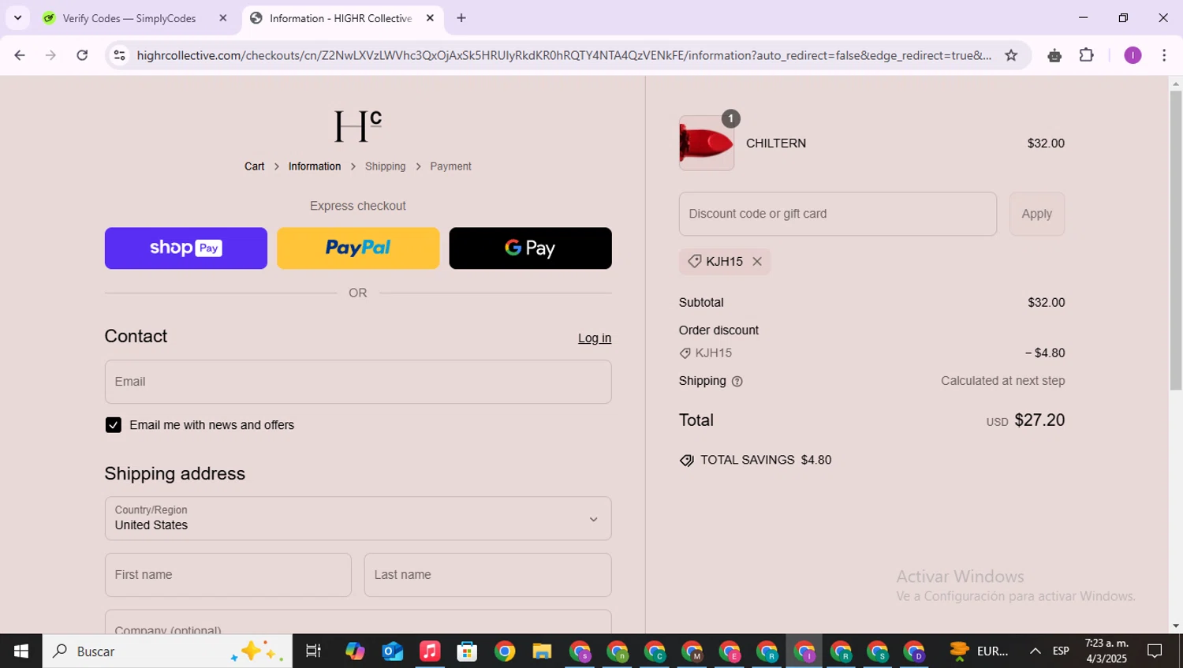Image resolution: width=1183 pixels, height=668 pixels.
Task: Open the notification center icon
Action: 1155,651
